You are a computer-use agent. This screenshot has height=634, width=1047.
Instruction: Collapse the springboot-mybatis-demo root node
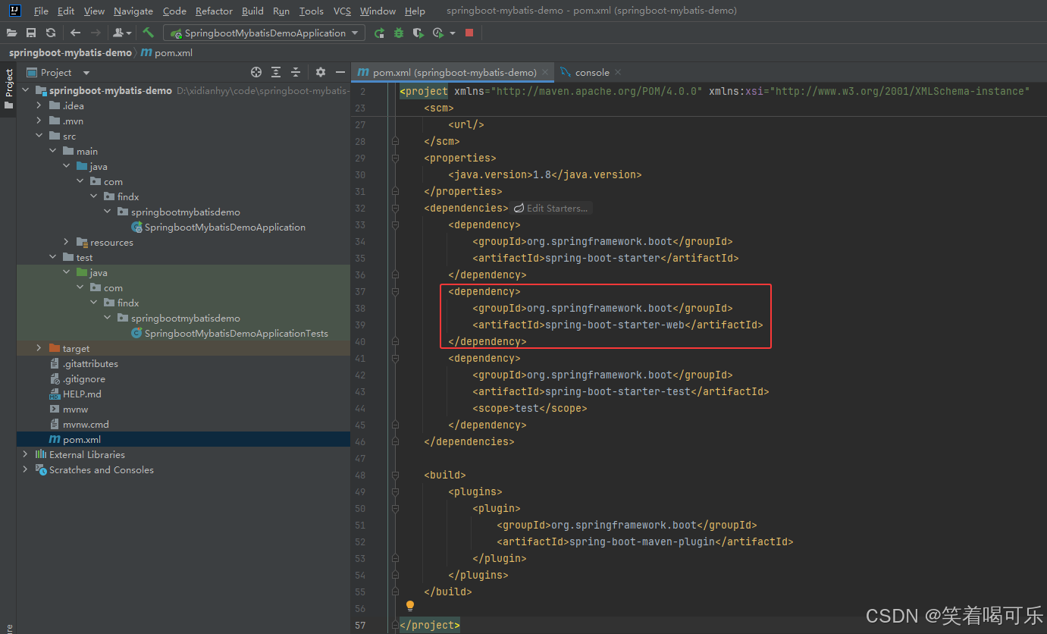coord(25,90)
